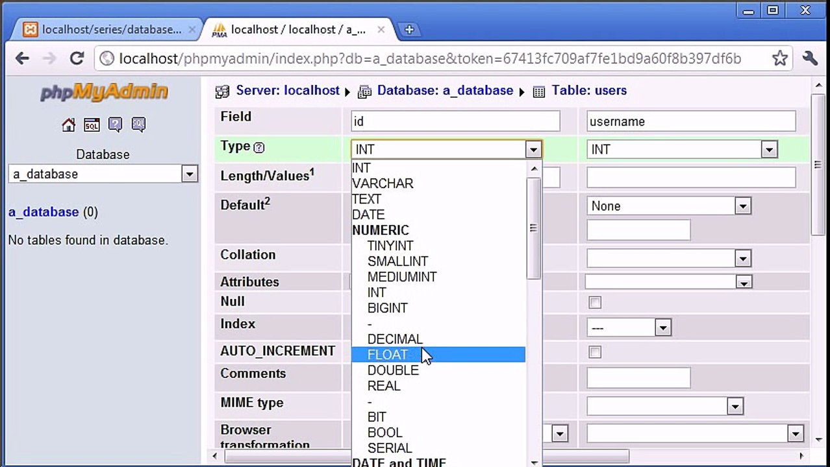Choose REAL type option
Screen dimensions: 830x467
click(x=438, y=386)
